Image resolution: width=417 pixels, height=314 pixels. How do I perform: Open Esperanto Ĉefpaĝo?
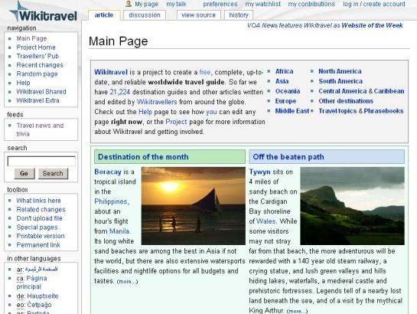(39, 305)
